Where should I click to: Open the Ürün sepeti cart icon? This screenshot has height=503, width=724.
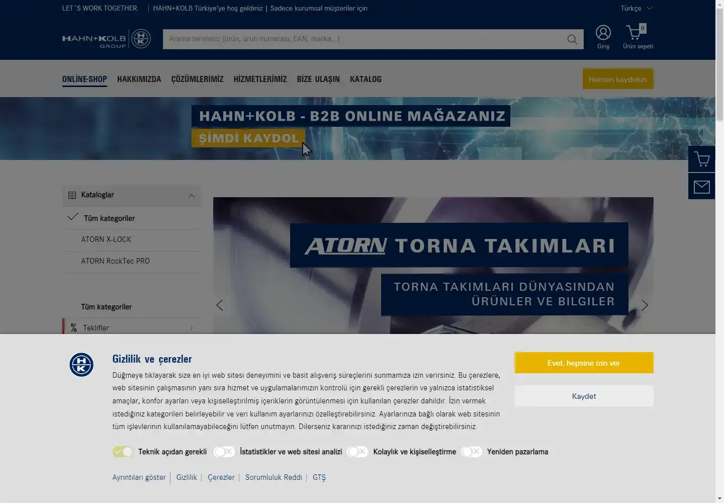click(x=636, y=32)
